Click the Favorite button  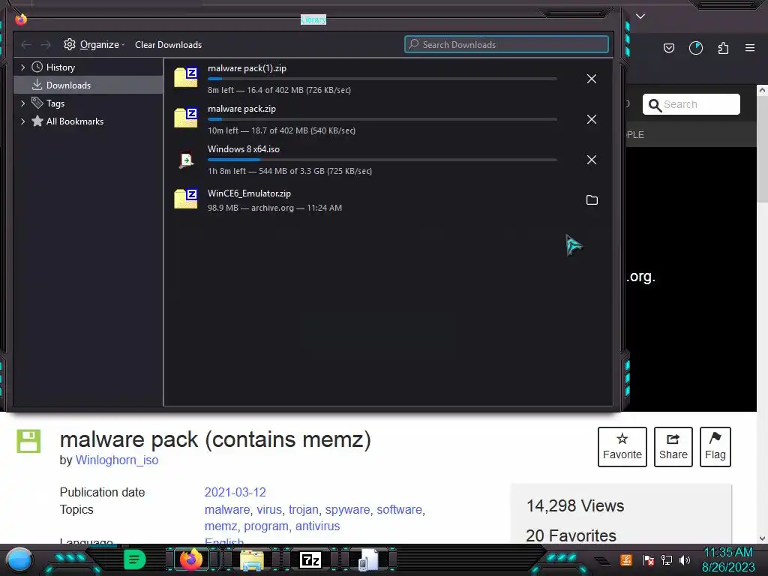point(622,447)
